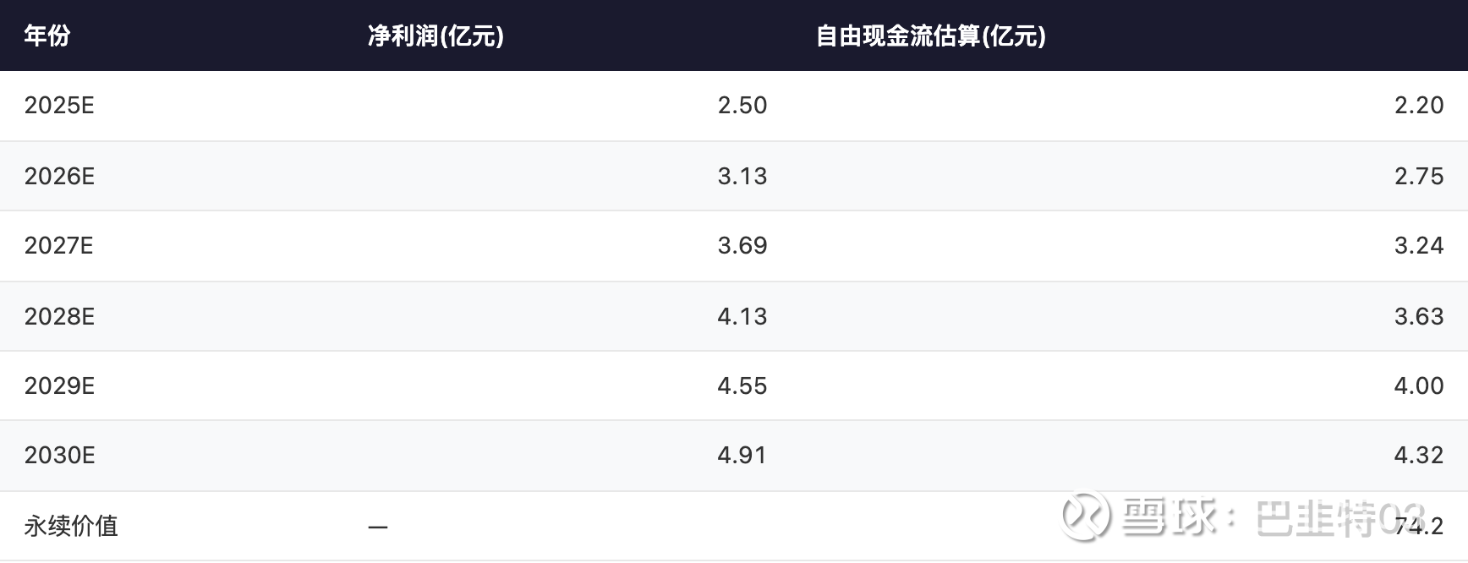Click the 2026E row label
Screen dimensions: 1468x563
(x=59, y=176)
